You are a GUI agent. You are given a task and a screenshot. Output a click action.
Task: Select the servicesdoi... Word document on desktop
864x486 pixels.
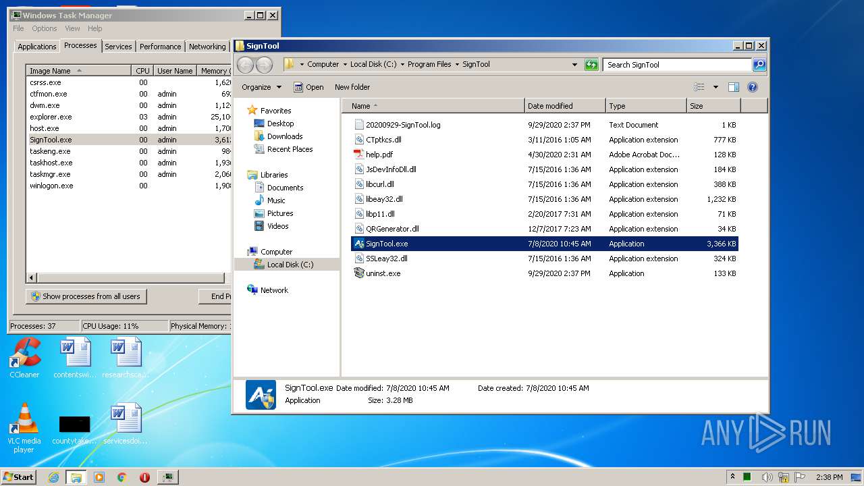coord(126,424)
